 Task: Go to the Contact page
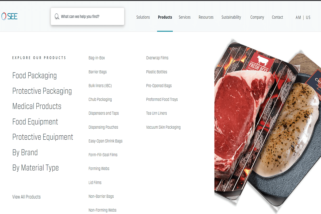[277, 17]
